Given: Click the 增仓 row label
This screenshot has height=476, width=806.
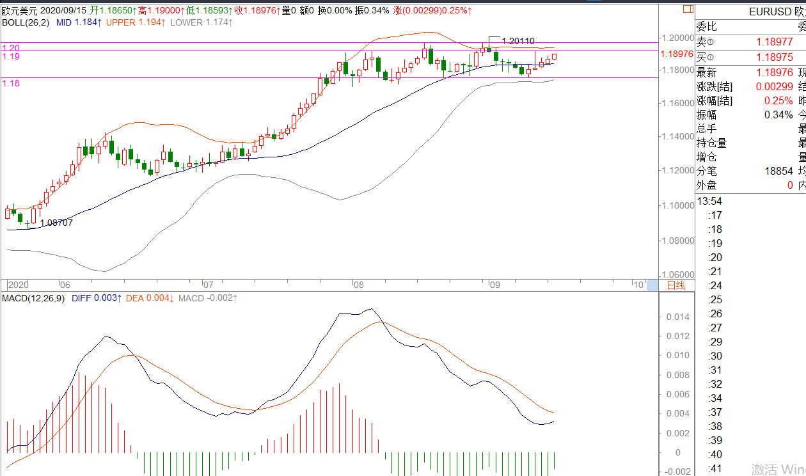Looking at the screenshot, I should click(707, 157).
